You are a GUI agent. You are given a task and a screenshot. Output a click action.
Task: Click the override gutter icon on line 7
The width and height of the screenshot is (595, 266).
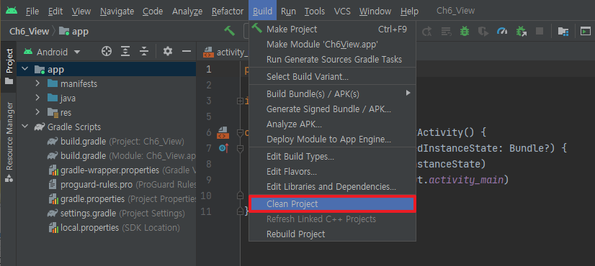(224, 149)
